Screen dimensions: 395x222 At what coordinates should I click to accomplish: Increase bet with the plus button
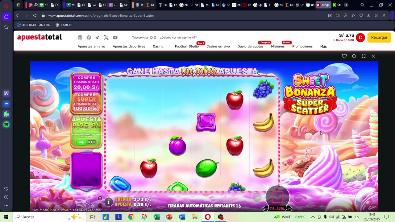click(x=298, y=197)
